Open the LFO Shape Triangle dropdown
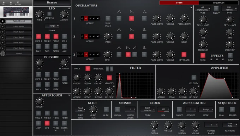 tap(52, 26)
